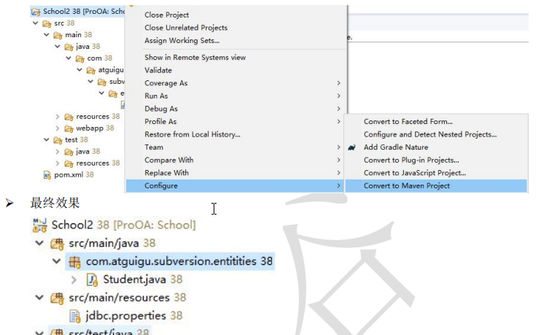Screen dimensions: 541x335
Task: Collapse the com.atguigu.subversion.entitities package
Action: (x=57, y=261)
